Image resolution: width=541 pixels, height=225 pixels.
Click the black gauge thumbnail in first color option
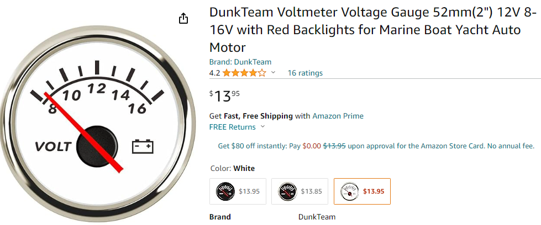click(x=226, y=191)
